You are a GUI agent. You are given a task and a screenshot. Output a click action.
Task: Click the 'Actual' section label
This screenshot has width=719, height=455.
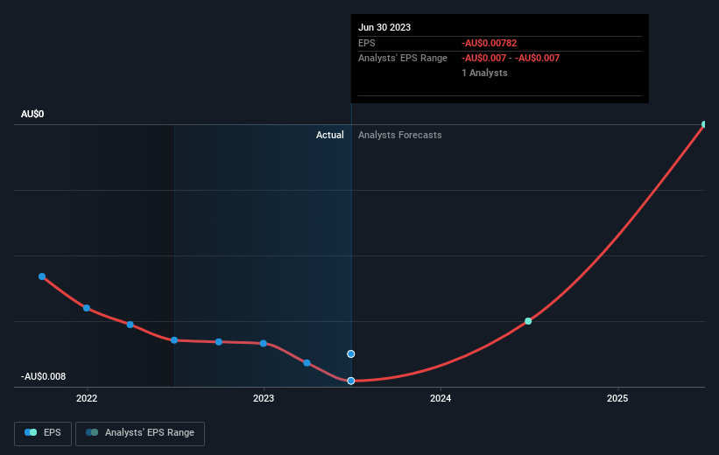click(329, 135)
